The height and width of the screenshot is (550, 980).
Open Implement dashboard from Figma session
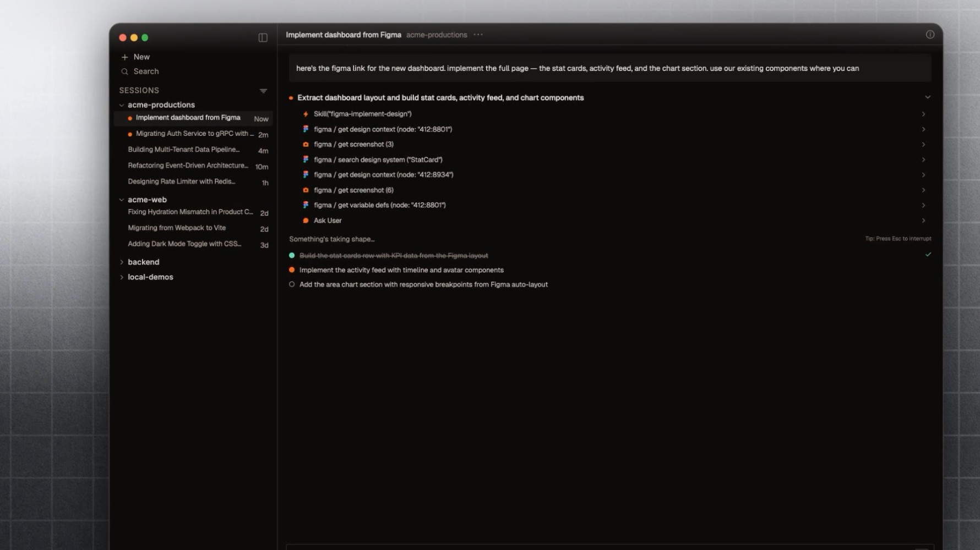[x=193, y=118]
